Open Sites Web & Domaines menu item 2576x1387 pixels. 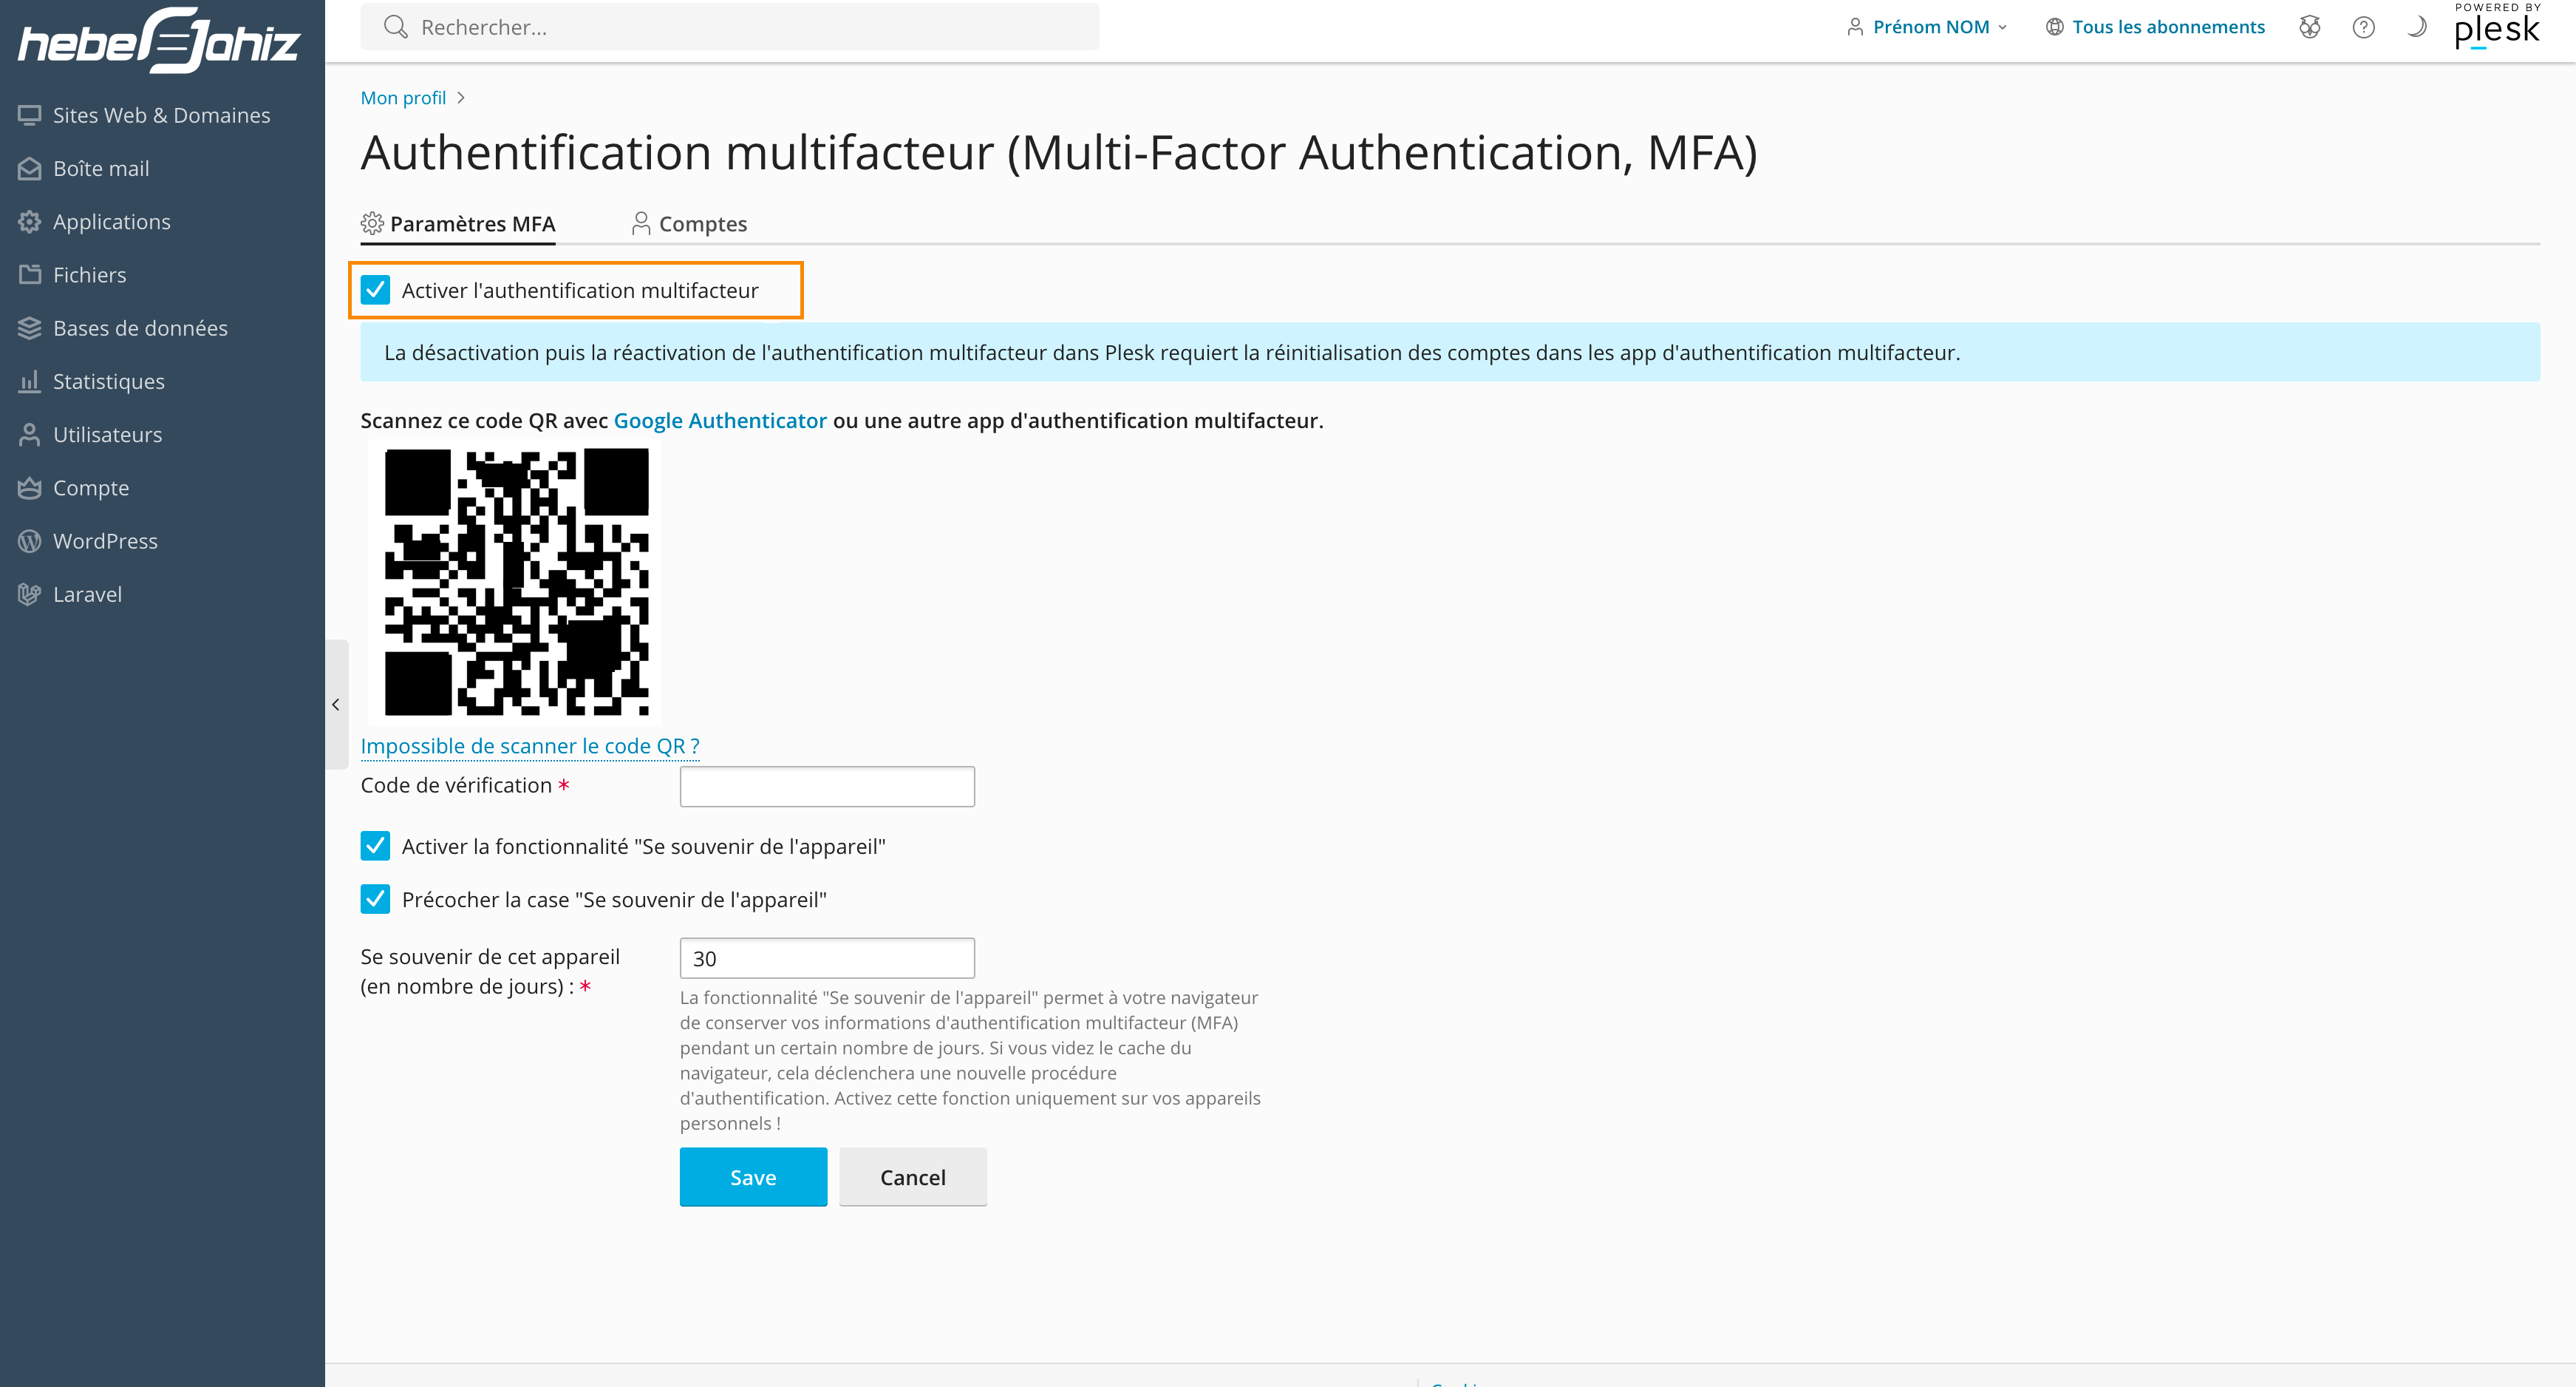point(162,115)
